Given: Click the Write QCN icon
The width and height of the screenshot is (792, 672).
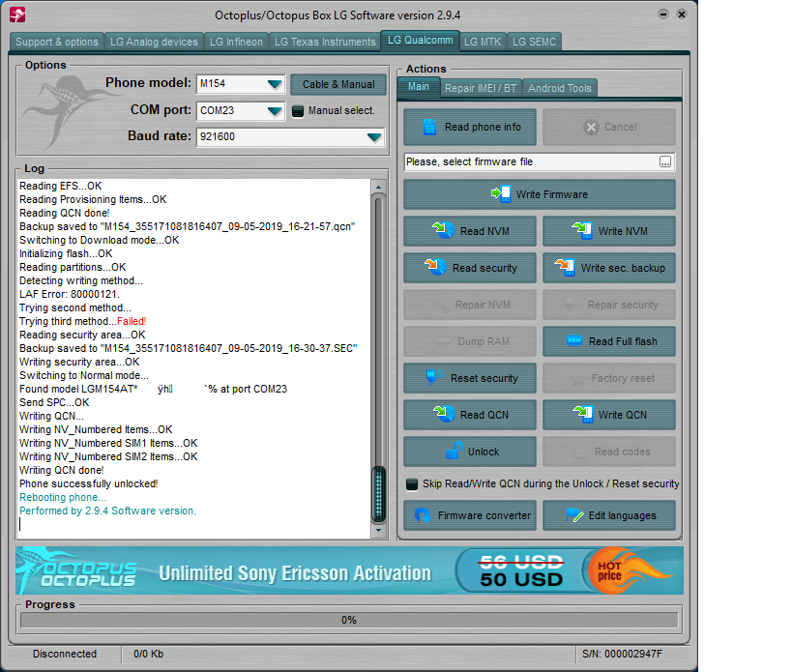Looking at the screenshot, I should point(582,414).
